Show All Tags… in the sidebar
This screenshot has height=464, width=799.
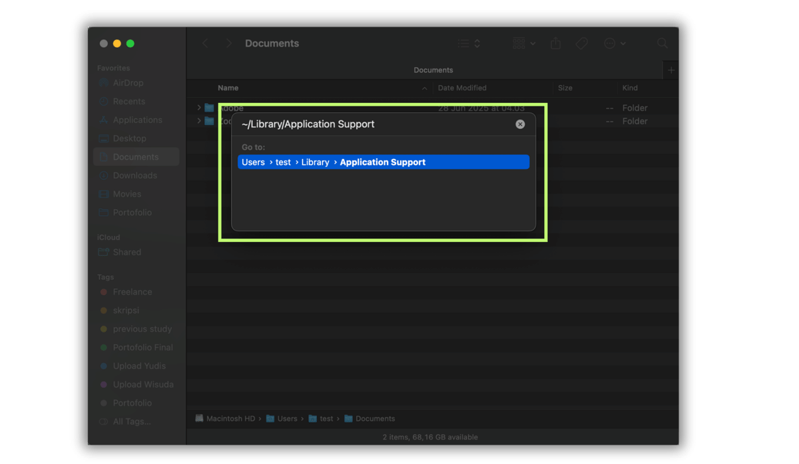point(136,421)
